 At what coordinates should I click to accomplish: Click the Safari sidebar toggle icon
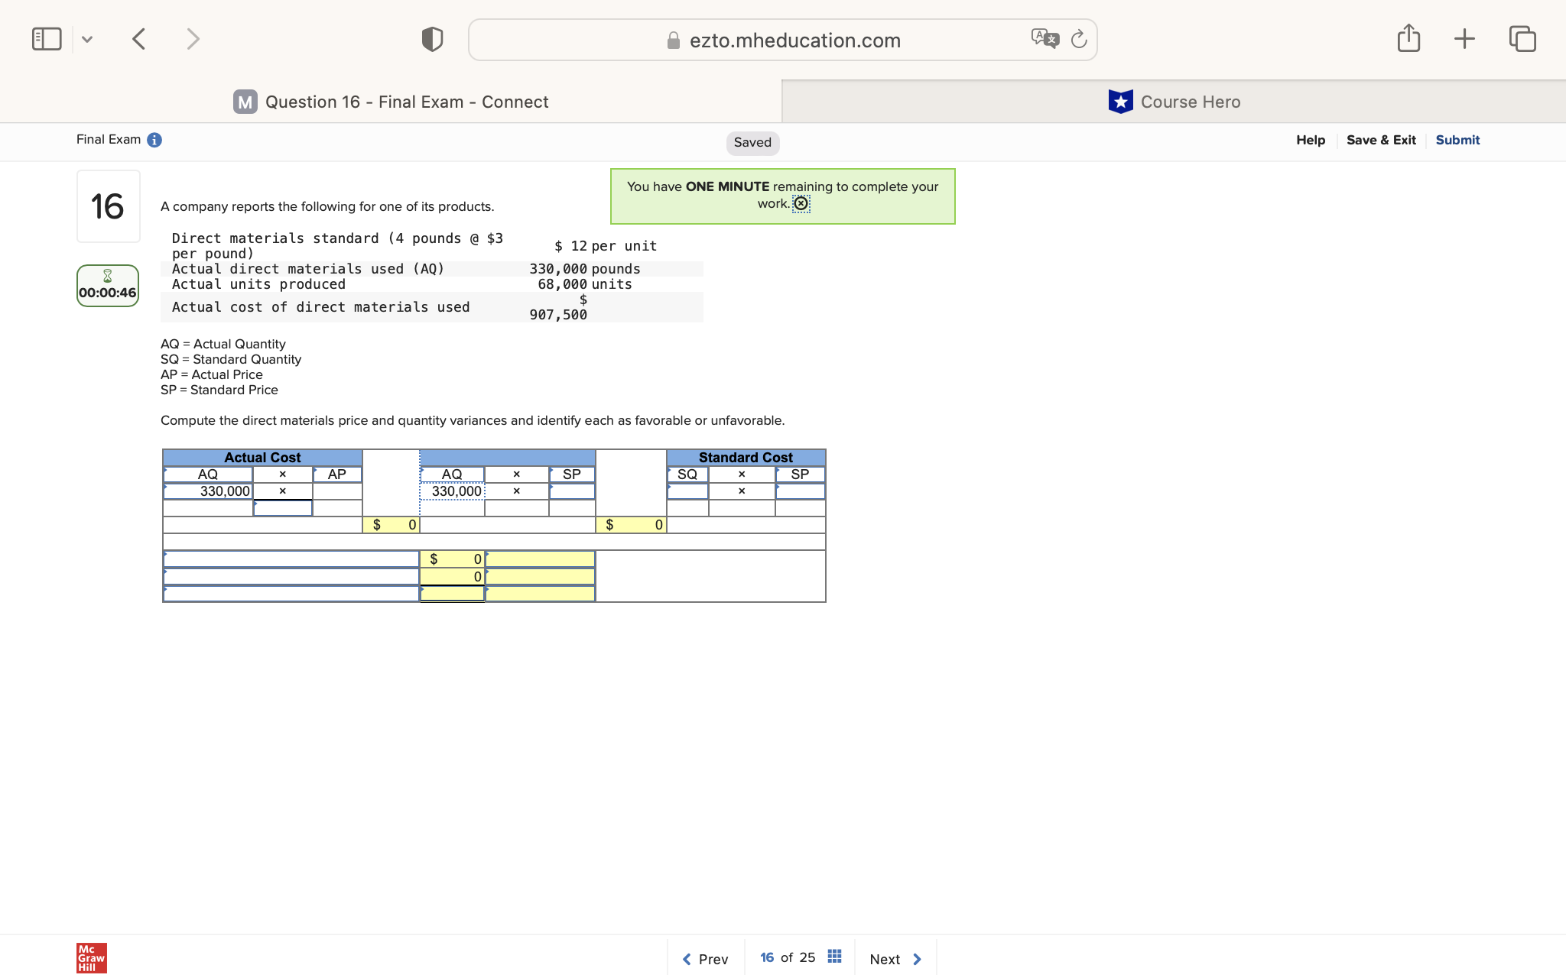[x=47, y=39]
